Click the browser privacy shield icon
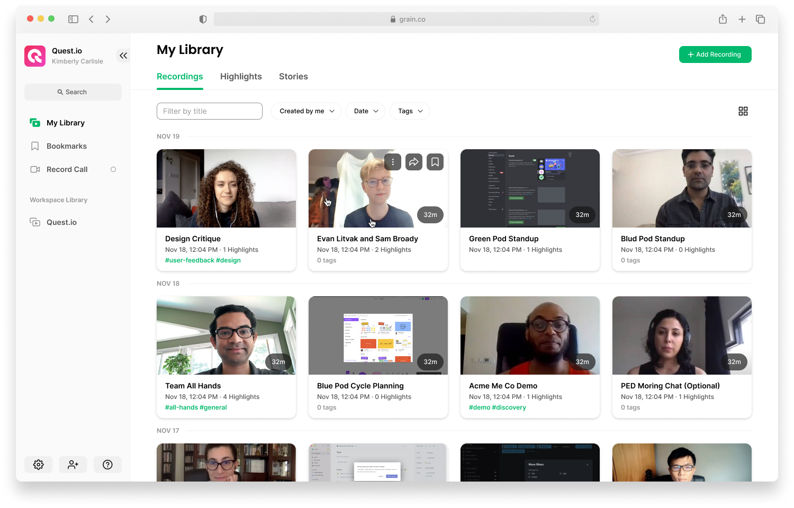794x508 pixels. [x=203, y=19]
